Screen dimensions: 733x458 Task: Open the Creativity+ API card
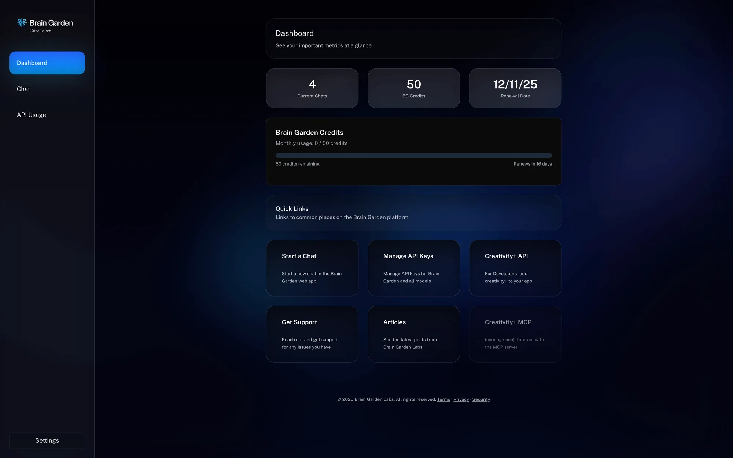click(x=515, y=268)
